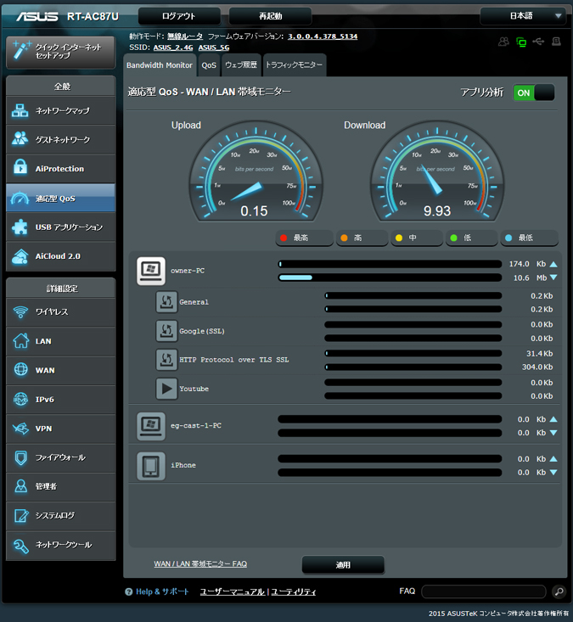Image resolution: width=573 pixels, height=622 pixels.
Task: Click the Upload speed gauge
Action: pos(256,171)
